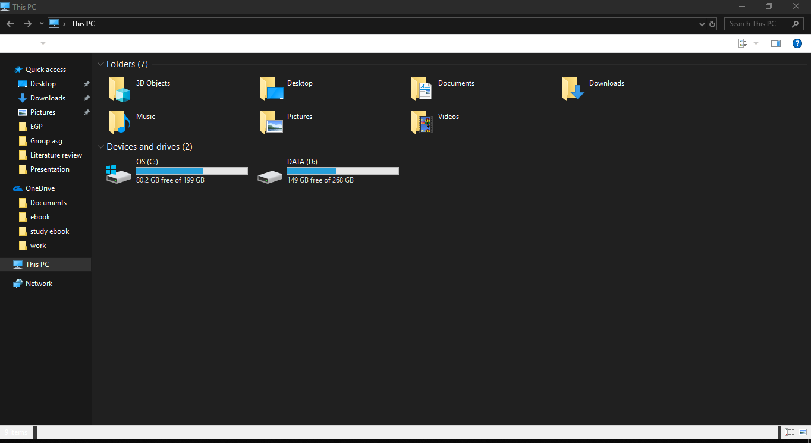This screenshot has height=443, width=811.
Task: Click the change view layout icon
Action: (743, 43)
